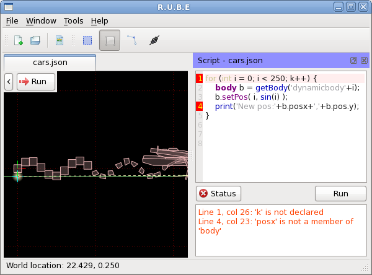
Task: Select the vertex edit tool icon
Action: [132, 40]
